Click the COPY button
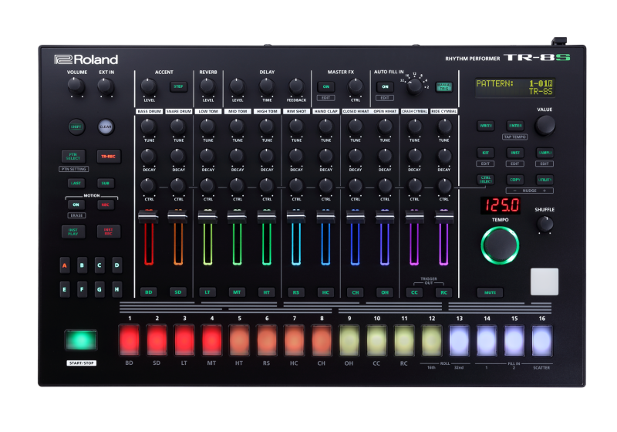The image size is (617, 432). point(515,180)
